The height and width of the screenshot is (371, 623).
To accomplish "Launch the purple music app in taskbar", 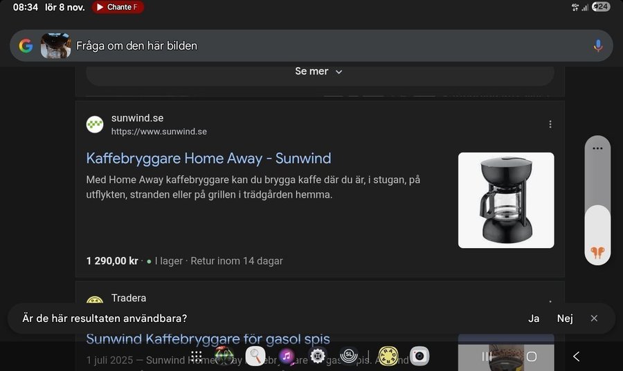I will tap(287, 356).
